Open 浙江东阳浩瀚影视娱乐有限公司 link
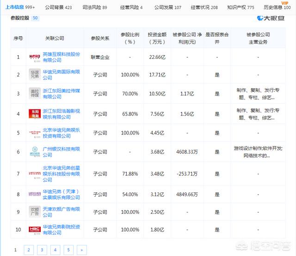Image resolution: width=296 pixels, height=256 pixels. (x=62, y=114)
